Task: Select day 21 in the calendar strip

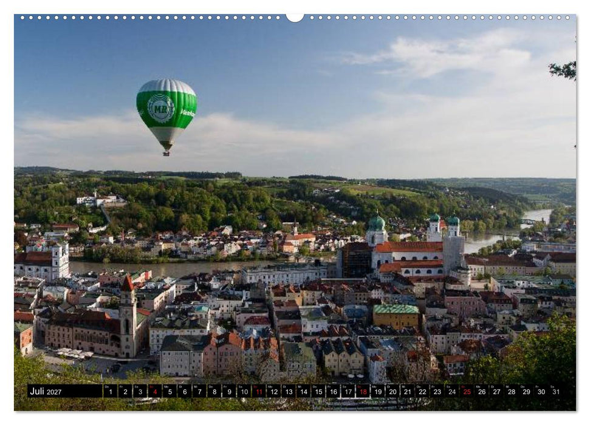Action: tap(408, 391)
